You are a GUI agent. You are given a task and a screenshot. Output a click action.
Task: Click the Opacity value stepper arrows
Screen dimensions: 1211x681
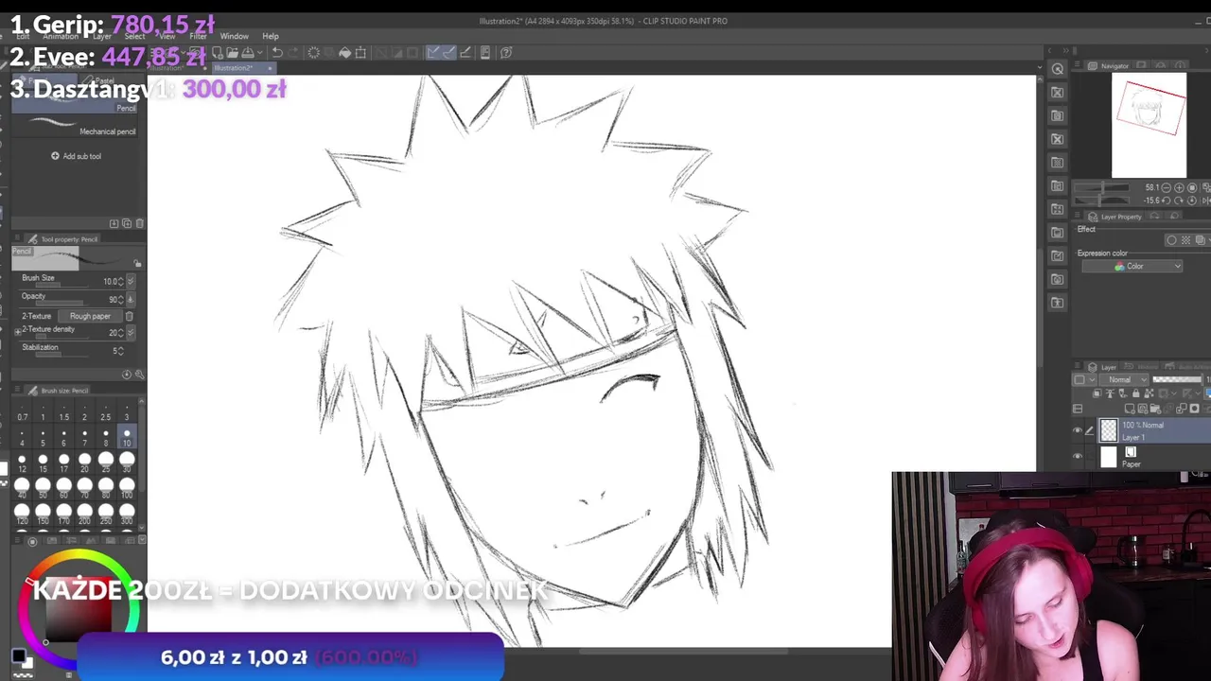click(121, 299)
